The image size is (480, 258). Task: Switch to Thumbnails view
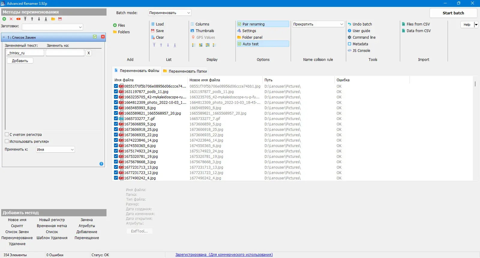(202, 31)
